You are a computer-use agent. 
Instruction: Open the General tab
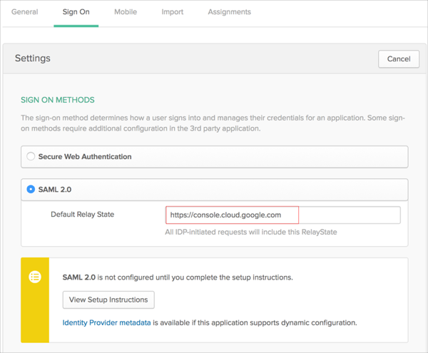25,12
